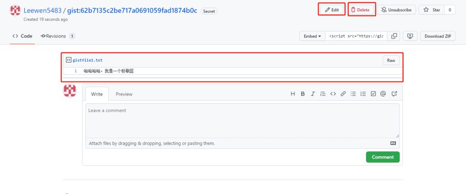The width and height of the screenshot is (466, 194).
Task: View the star count of 0
Action: click(450, 10)
